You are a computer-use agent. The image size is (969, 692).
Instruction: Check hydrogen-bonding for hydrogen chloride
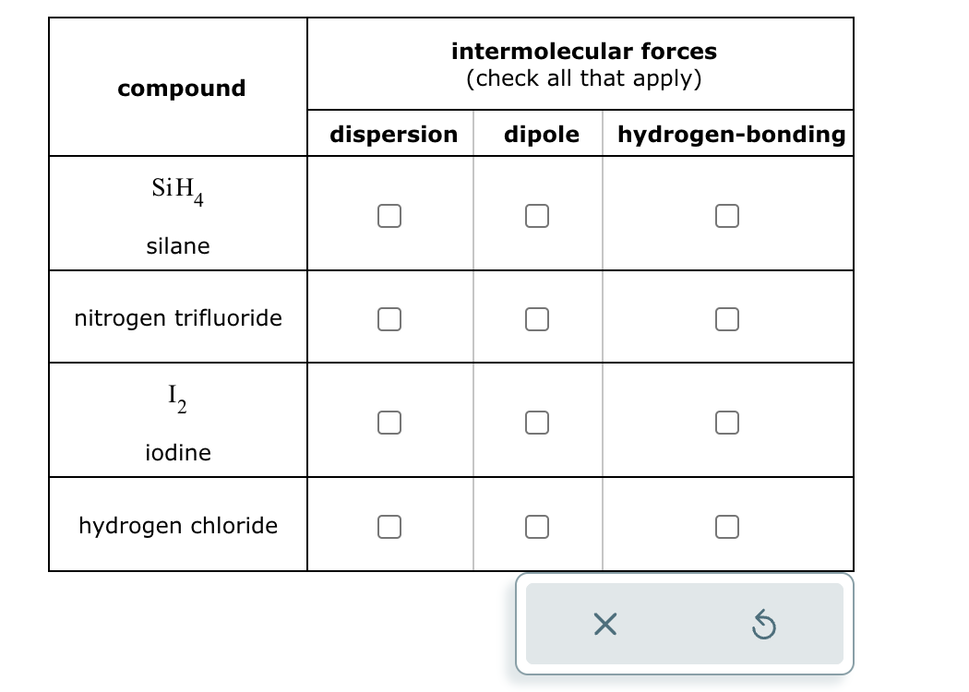pos(727,526)
